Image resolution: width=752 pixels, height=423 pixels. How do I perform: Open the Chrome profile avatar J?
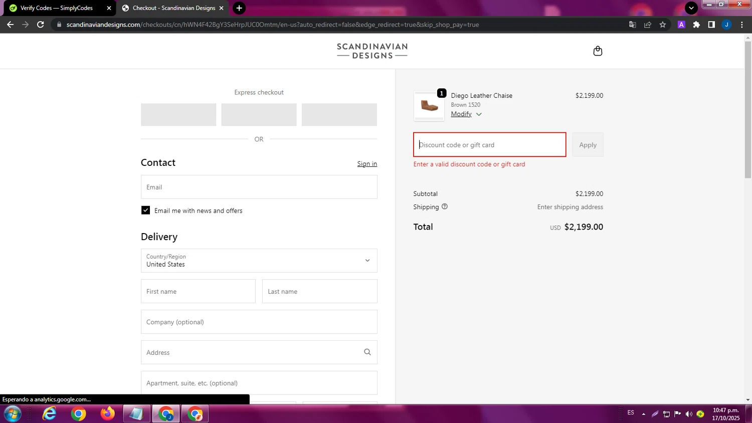point(726,25)
